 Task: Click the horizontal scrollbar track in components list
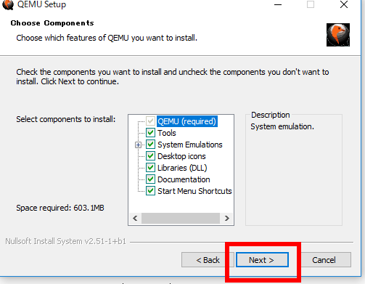tap(181, 219)
